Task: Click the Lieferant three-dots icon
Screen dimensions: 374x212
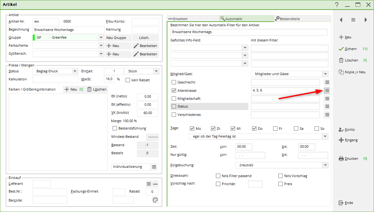Action: [155, 184]
